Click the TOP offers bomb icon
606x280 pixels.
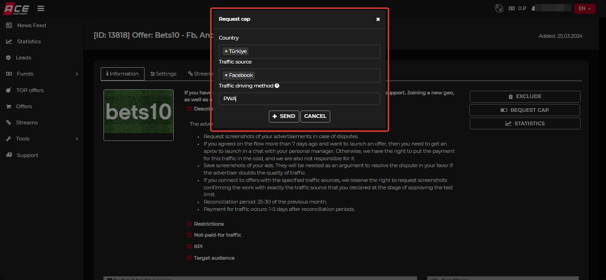coord(9,90)
